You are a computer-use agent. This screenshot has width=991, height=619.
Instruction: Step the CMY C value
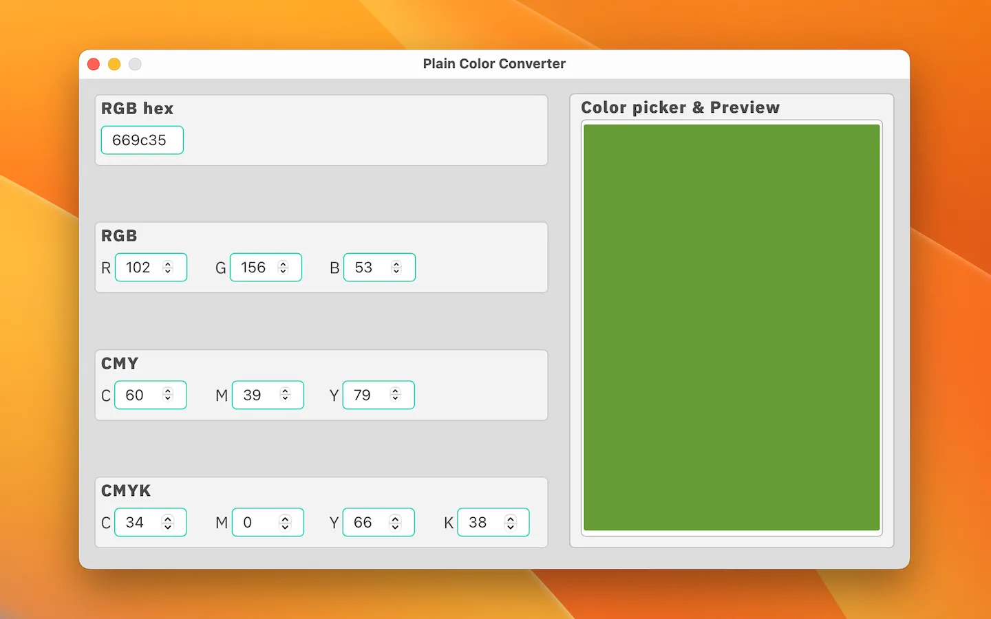click(167, 395)
